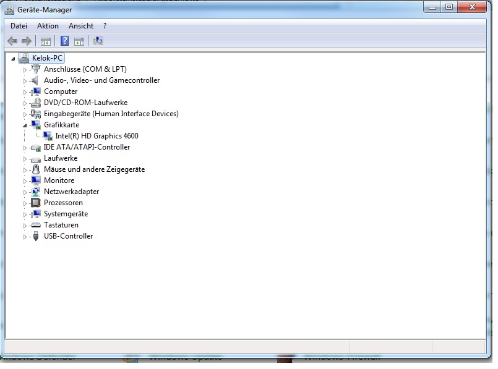This screenshot has height=369, width=498.
Task: Open the Aktion menu
Action: [x=48, y=26]
